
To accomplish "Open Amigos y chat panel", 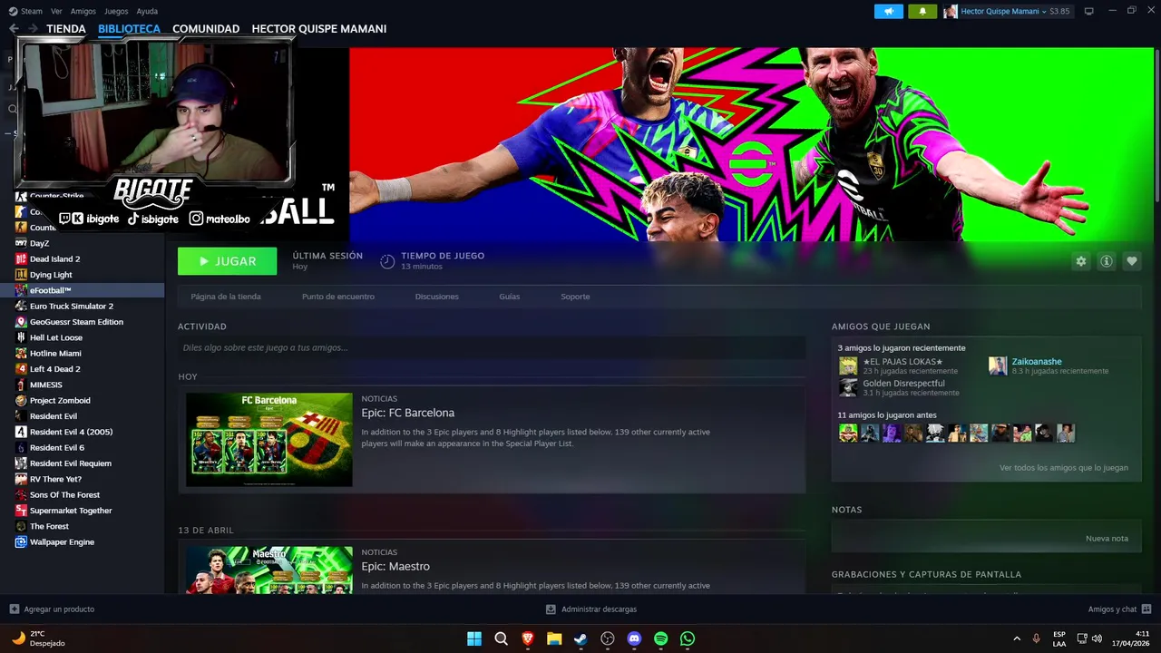I will coord(1119,609).
